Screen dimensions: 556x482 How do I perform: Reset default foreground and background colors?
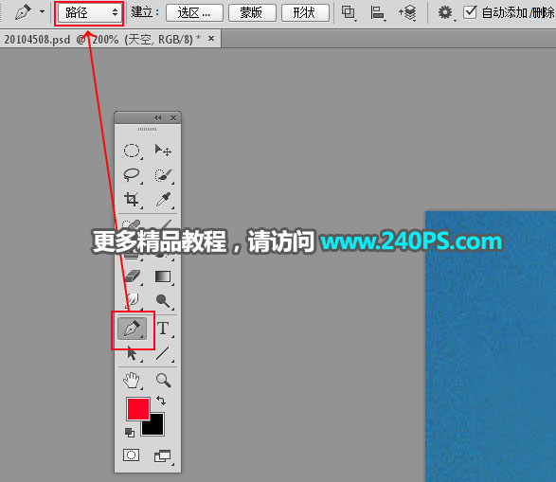(130, 432)
